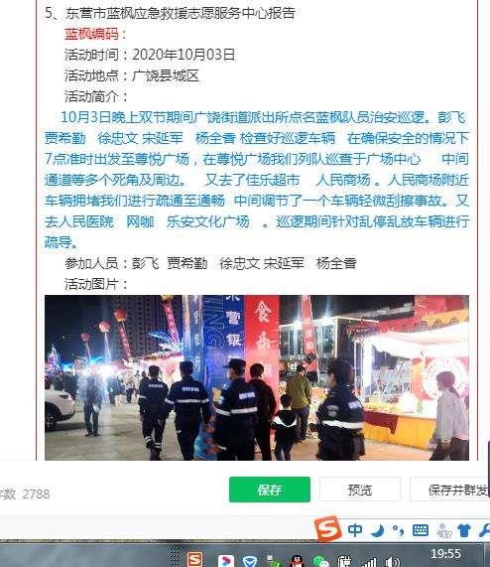This screenshot has width=490, height=567.
Task: Click the Sogou input method logo
Action: click(328, 529)
